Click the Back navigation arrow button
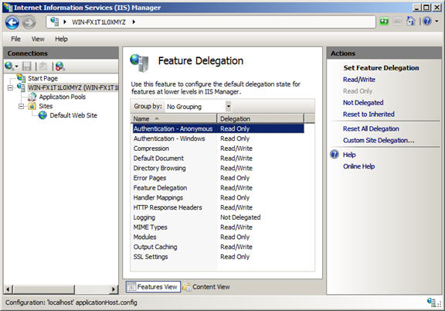Viewport: 445px width, 311px height. pyautogui.click(x=12, y=22)
